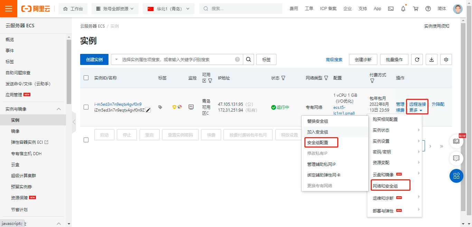
Task: Refresh the instance list
Action: click(417, 59)
